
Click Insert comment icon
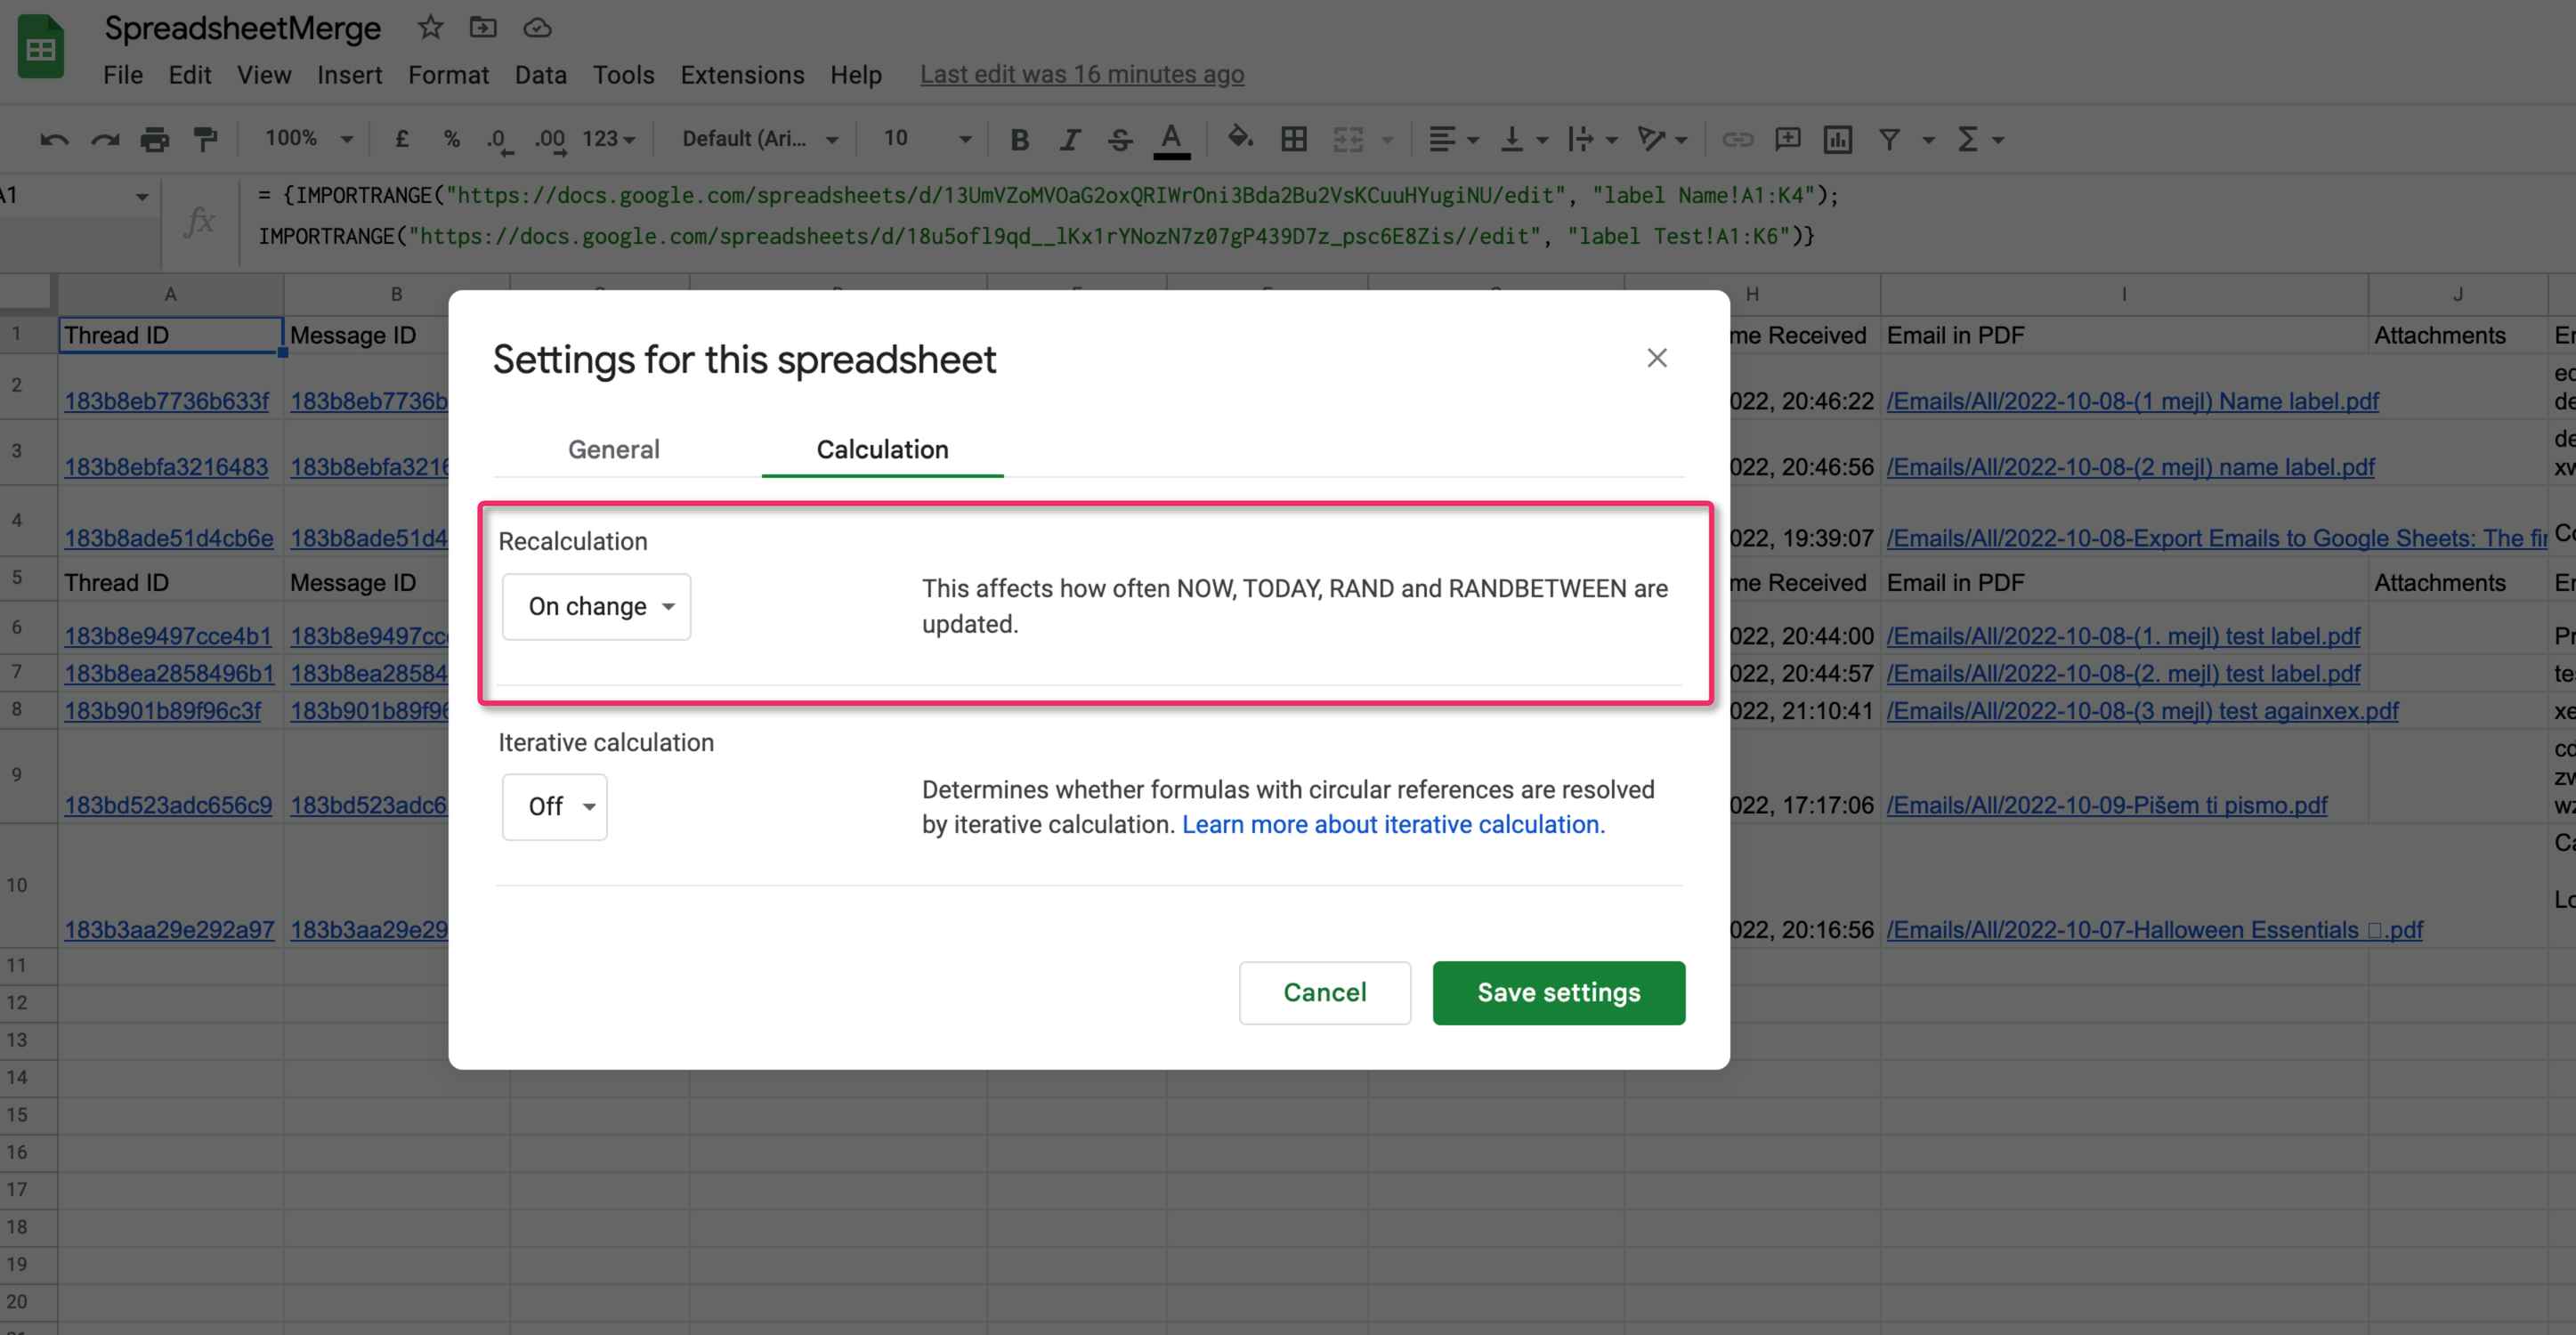1787,139
